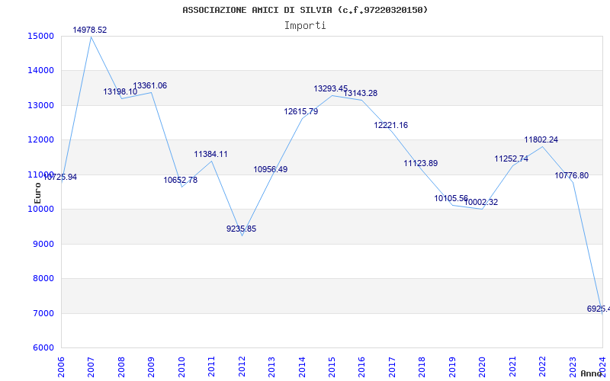Viewport: 610px width, 381px height.
Task: Select data label 12615.79
Action: point(301,111)
